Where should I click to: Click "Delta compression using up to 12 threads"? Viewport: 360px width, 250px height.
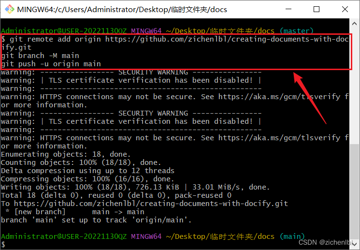pyautogui.click(x=87, y=171)
